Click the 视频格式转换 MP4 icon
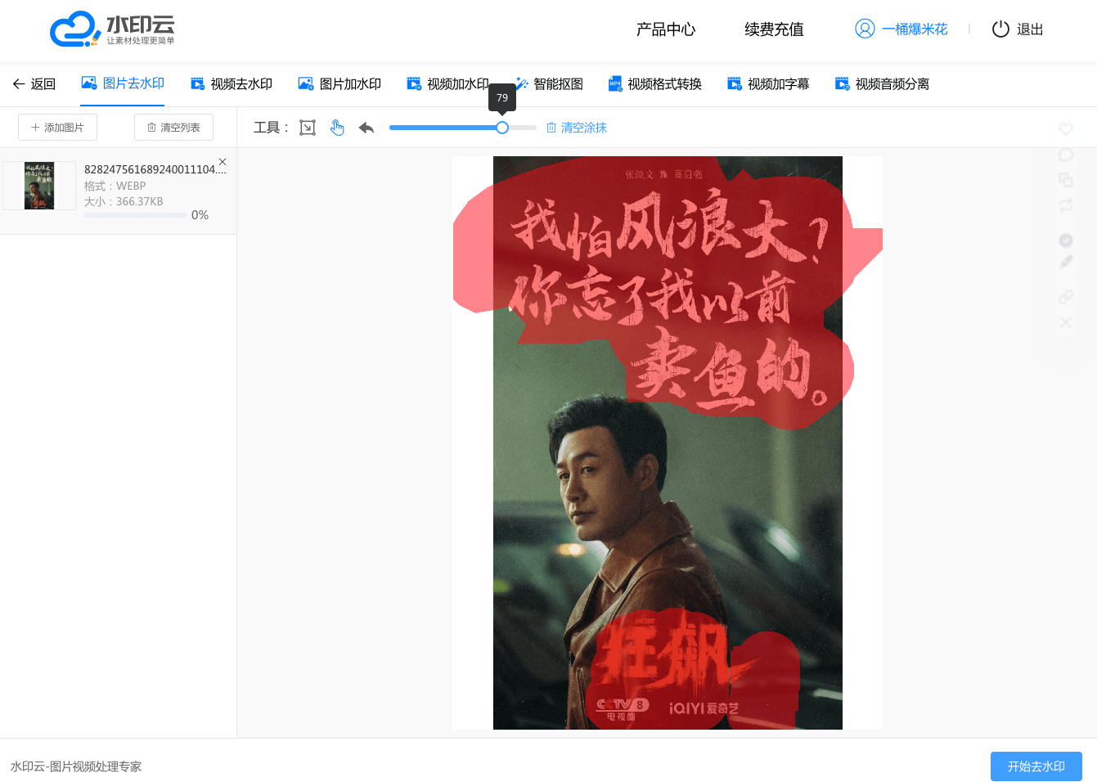 point(615,83)
